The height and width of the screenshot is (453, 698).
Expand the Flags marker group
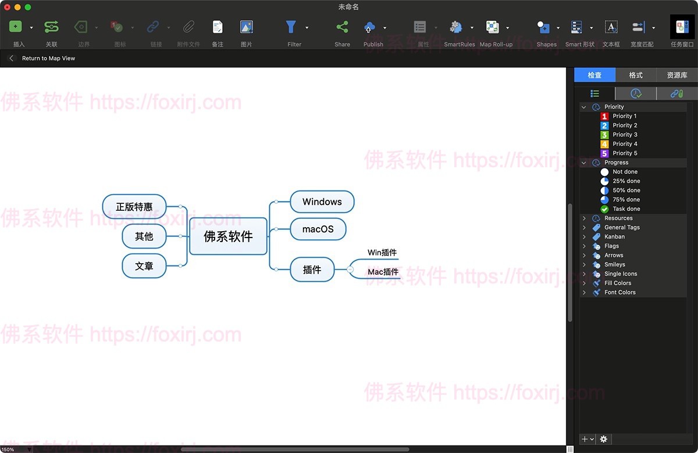pos(583,246)
